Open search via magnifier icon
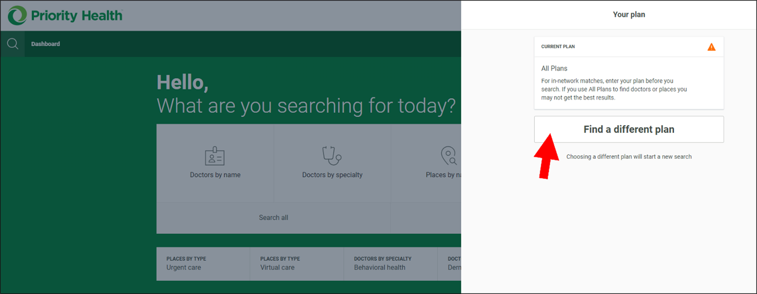 (12, 44)
